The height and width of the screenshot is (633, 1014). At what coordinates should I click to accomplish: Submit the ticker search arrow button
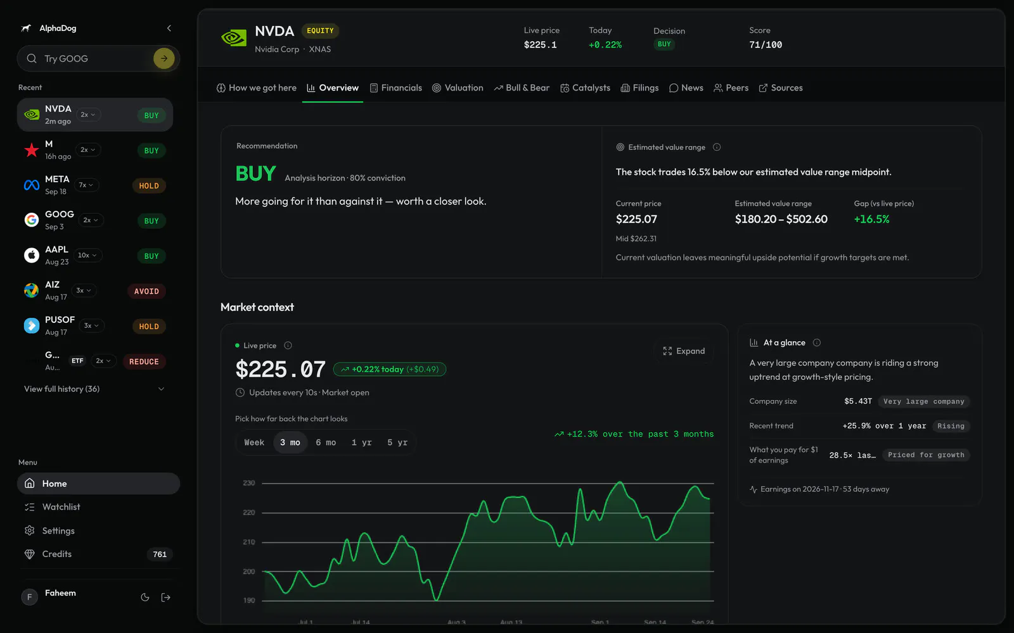164,58
